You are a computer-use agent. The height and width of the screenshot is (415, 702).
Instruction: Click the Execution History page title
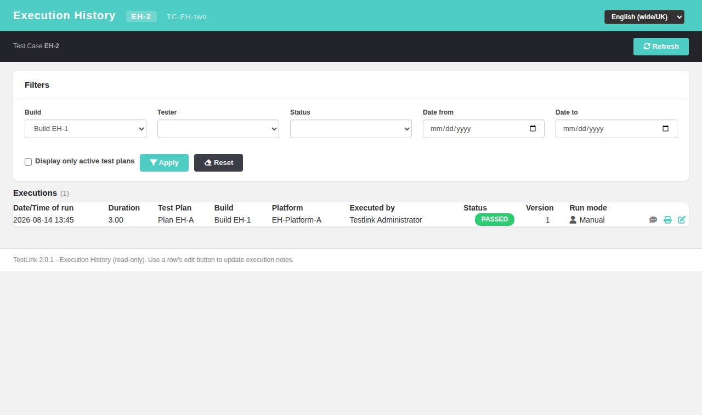(64, 15)
